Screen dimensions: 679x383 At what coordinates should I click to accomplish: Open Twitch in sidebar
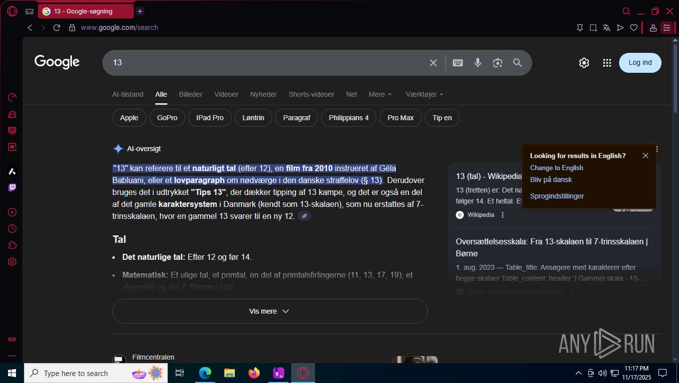click(12, 188)
